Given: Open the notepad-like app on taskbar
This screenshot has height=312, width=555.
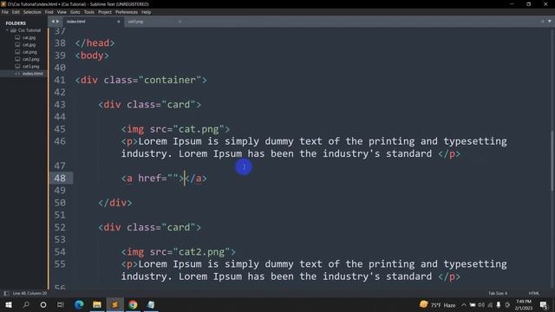Looking at the screenshot, I should [151, 304].
